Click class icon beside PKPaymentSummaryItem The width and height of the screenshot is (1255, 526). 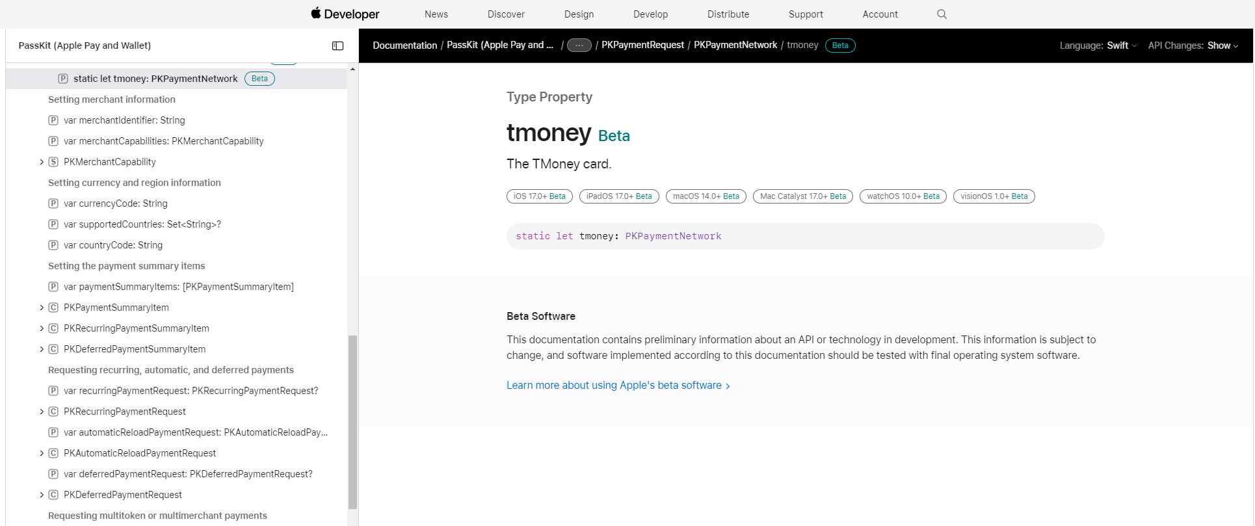click(x=53, y=308)
